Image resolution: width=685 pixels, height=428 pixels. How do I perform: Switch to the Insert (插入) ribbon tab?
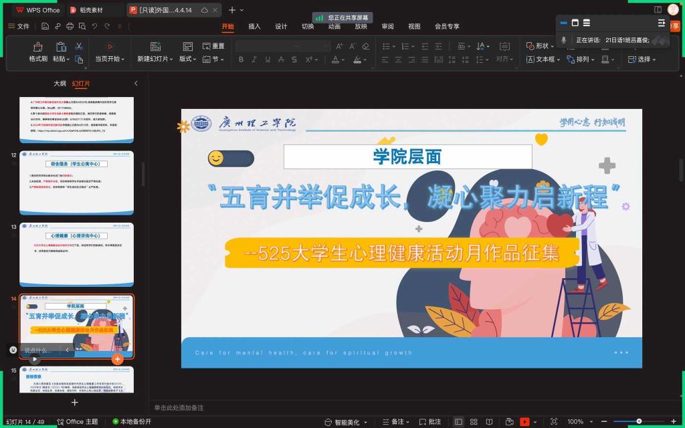click(x=254, y=27)
